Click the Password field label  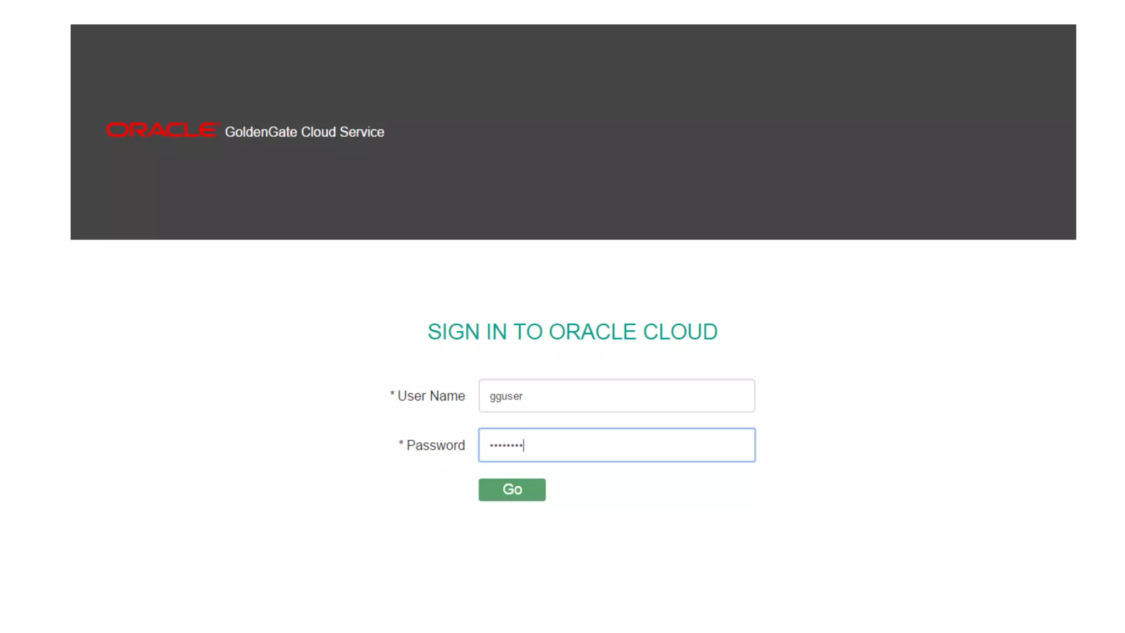pos(432,445)
